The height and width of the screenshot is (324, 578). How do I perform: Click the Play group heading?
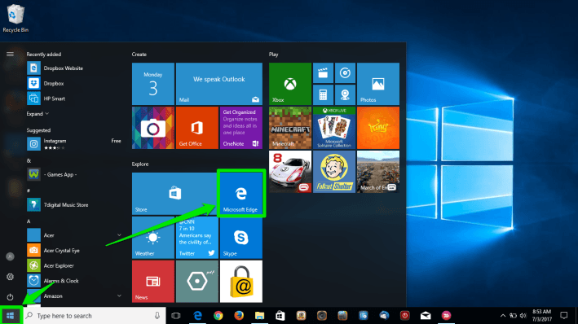[x=273, y=54]
